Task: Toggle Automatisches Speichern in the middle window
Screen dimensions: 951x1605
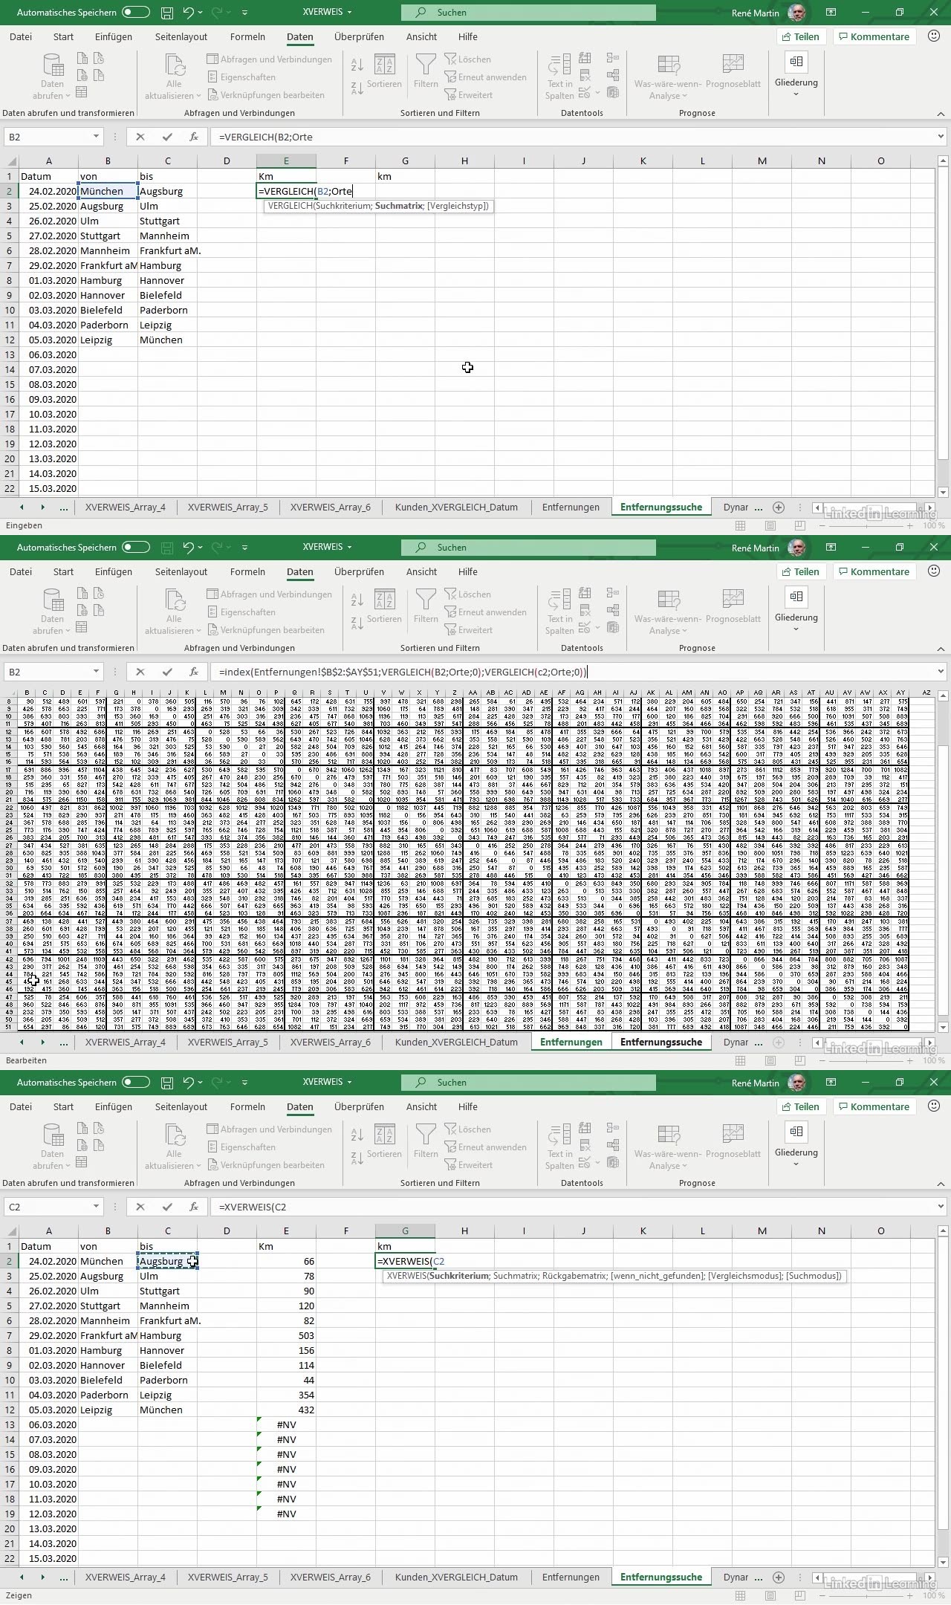Action: [x=136, y=548]
